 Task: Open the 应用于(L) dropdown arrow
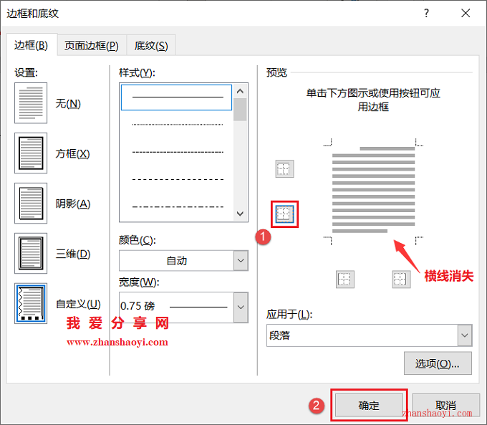(x=465, y=335)
